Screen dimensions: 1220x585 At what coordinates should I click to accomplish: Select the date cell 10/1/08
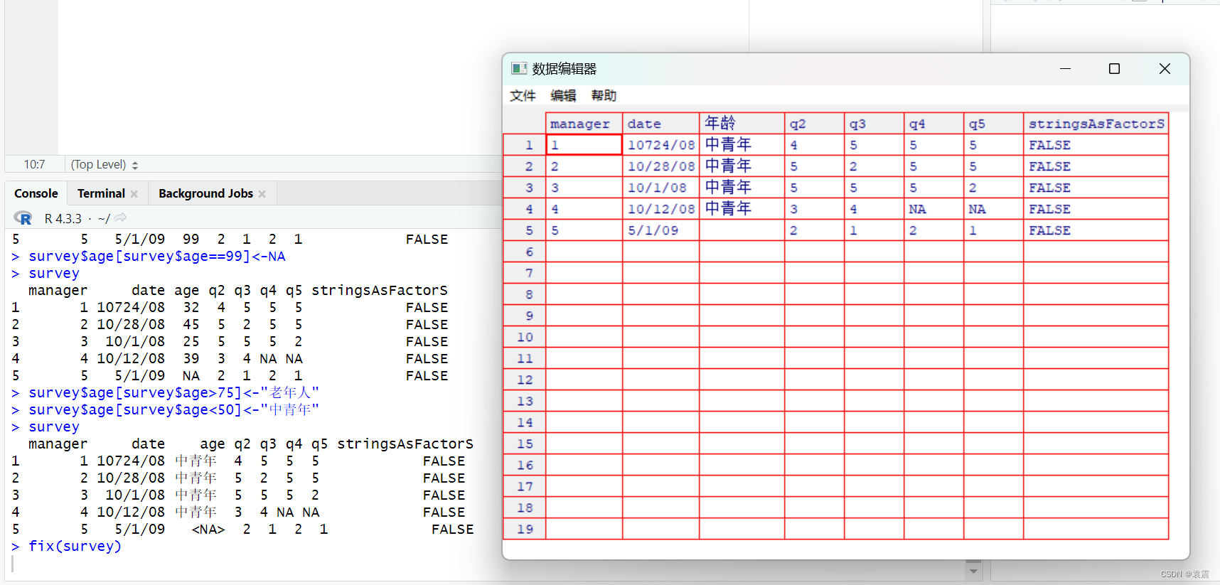click(660, 187)
